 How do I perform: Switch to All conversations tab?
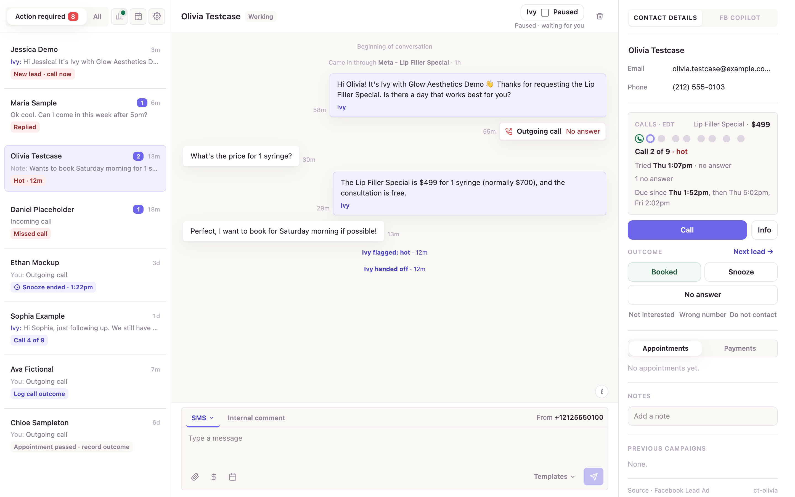[x=97, y=17]
